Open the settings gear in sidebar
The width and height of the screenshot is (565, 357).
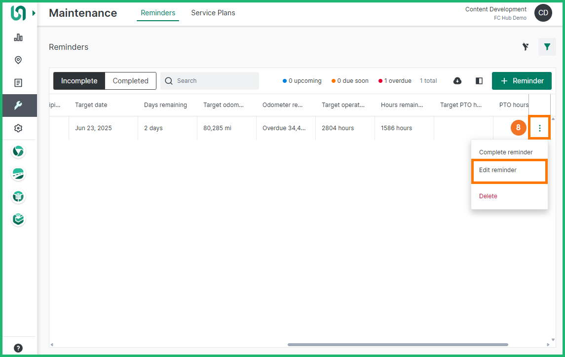pyautogui.click(x=18, y=128)
